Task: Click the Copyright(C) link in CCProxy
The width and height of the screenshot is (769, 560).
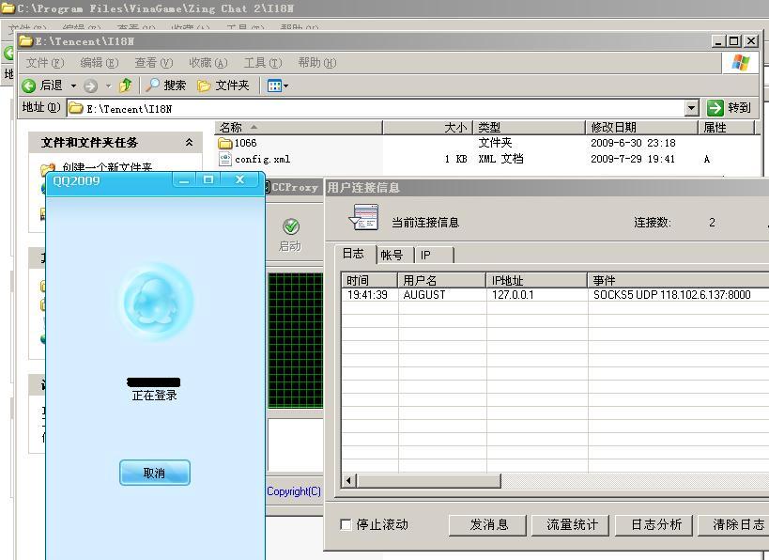Action: tap(294, 491)
